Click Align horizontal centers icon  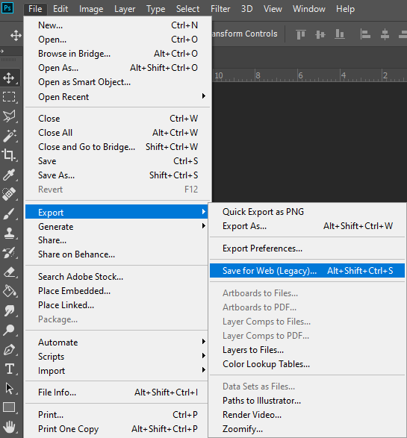385,34
